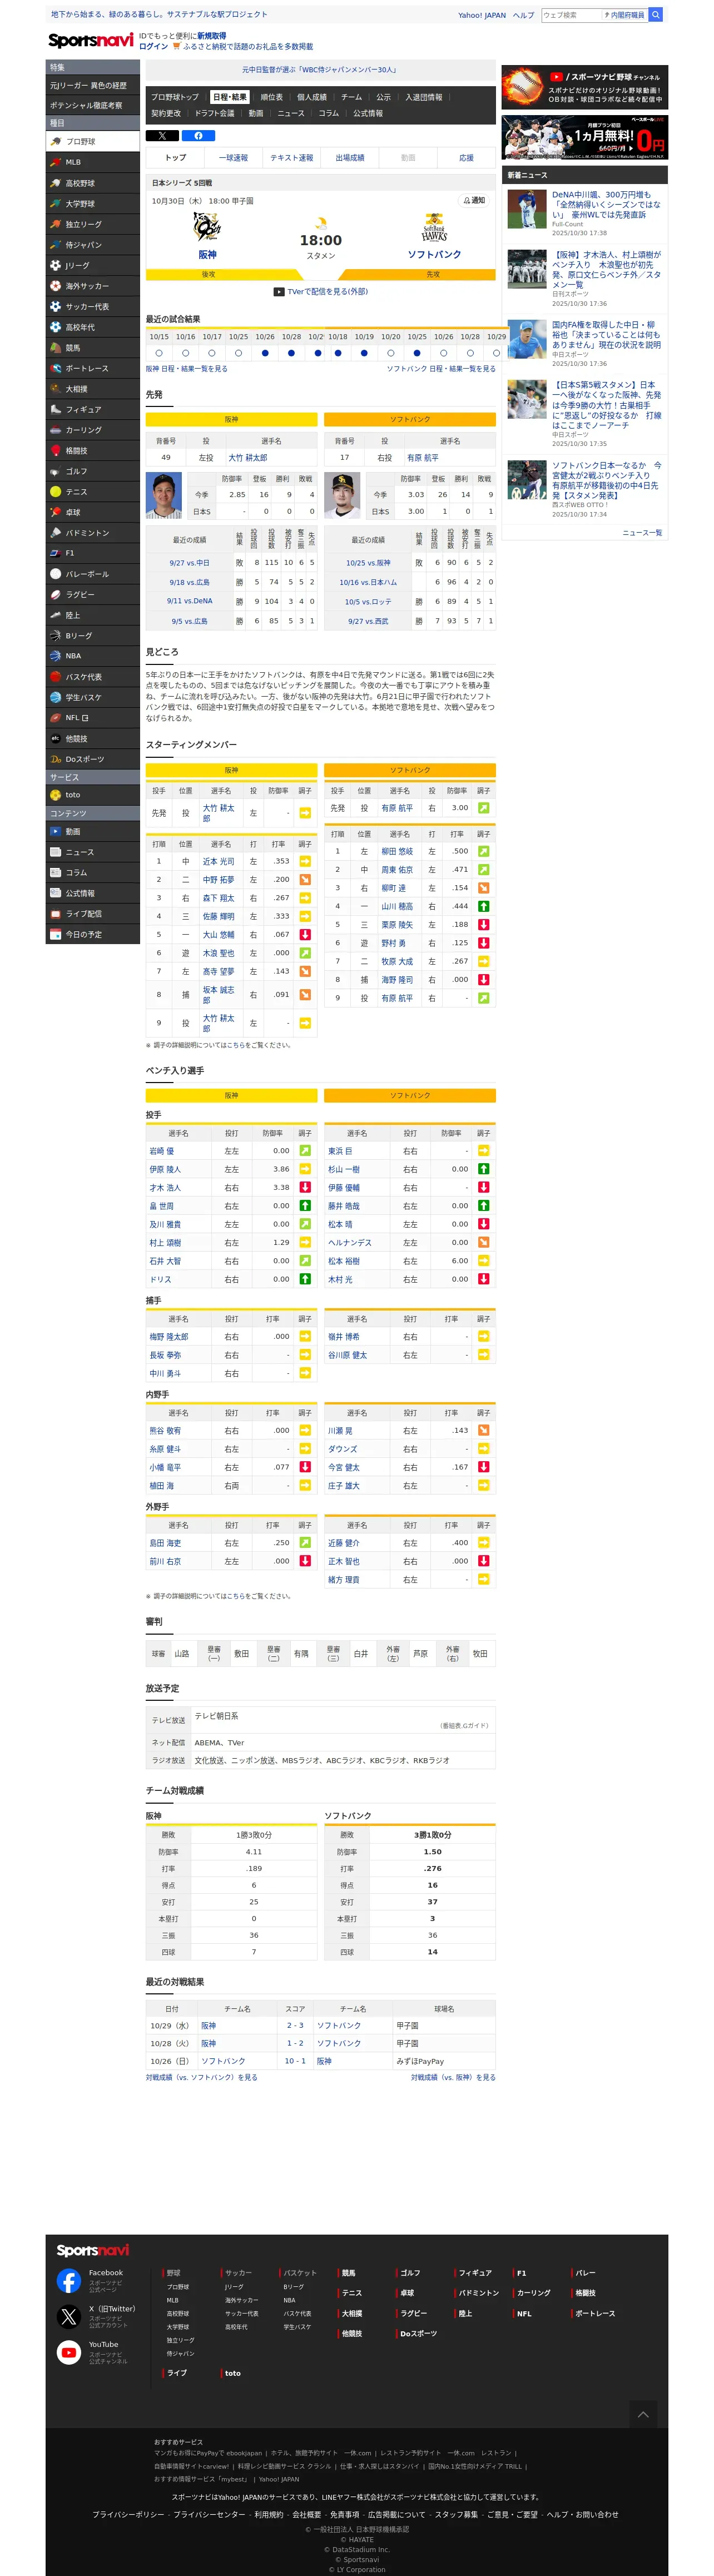The image size is (714, 2576).
Task: Open ラグビー ball sidebar icon
Action: pos(56,594)
